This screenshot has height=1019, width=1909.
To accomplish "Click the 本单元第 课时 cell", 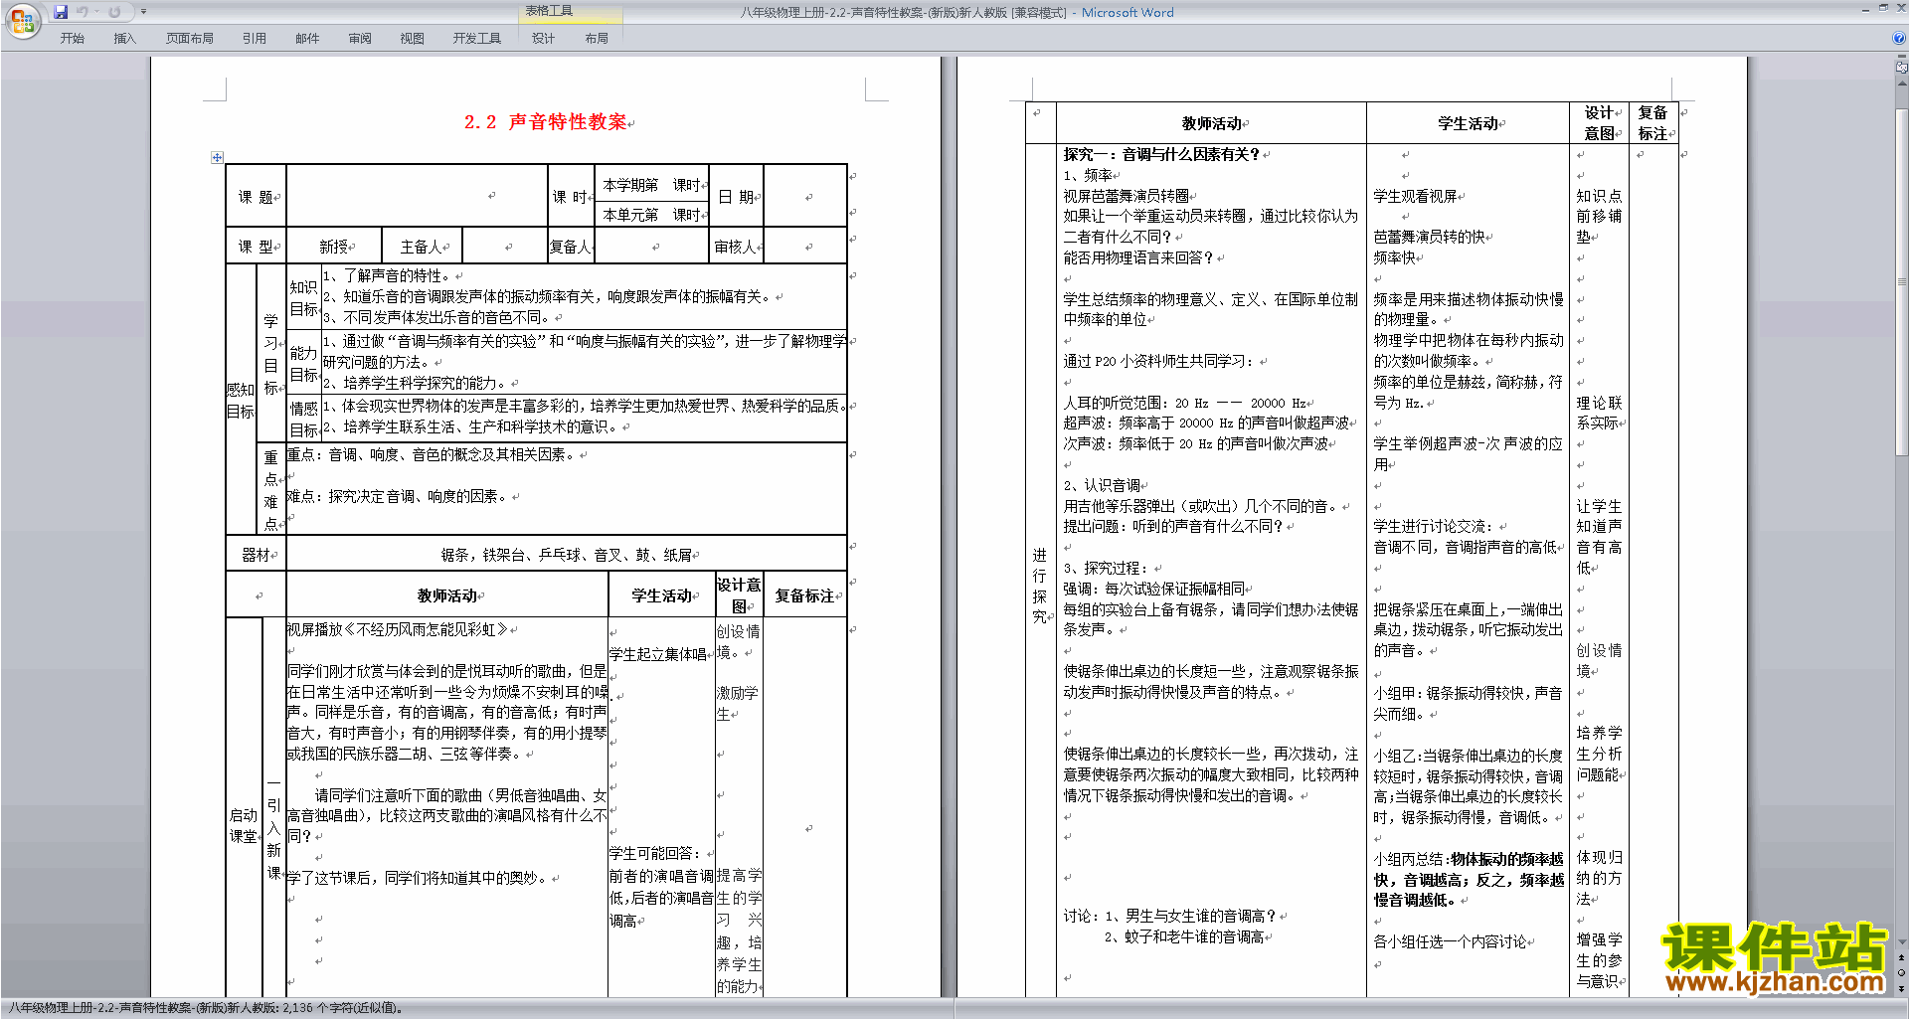I will point(651,215).
